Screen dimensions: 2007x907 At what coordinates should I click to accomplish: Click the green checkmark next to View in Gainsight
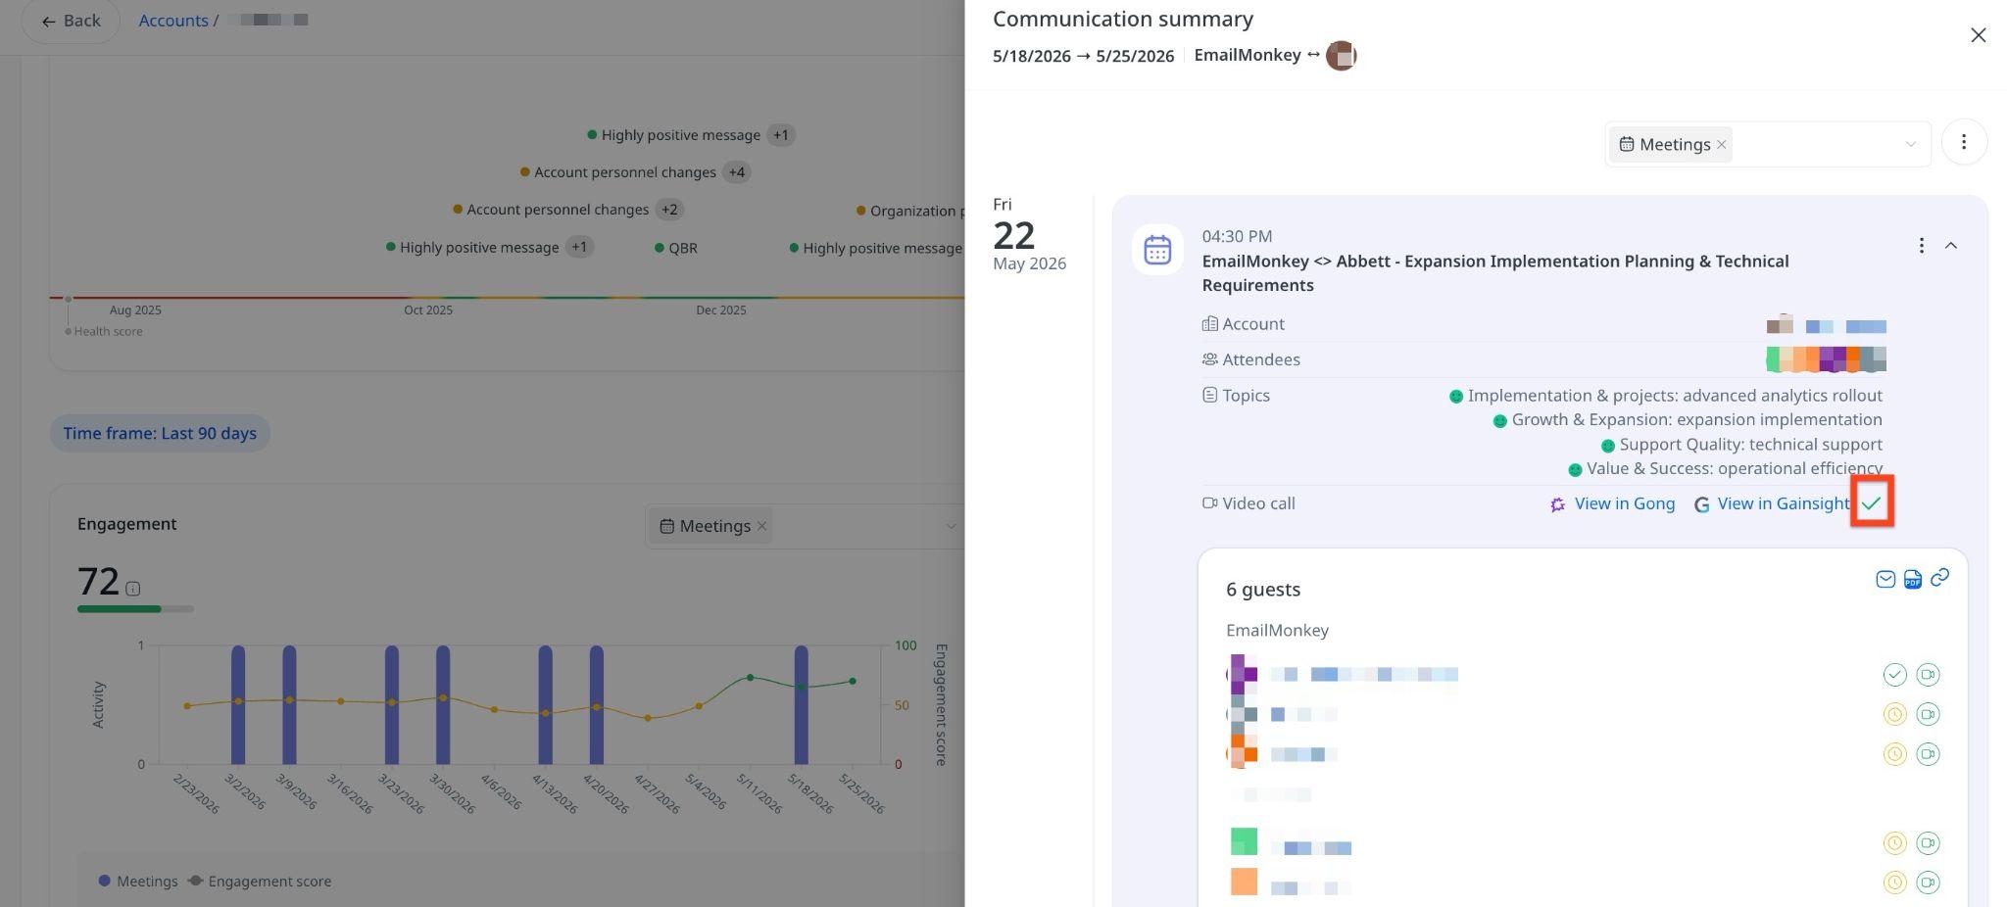[x=1872, y=503]
